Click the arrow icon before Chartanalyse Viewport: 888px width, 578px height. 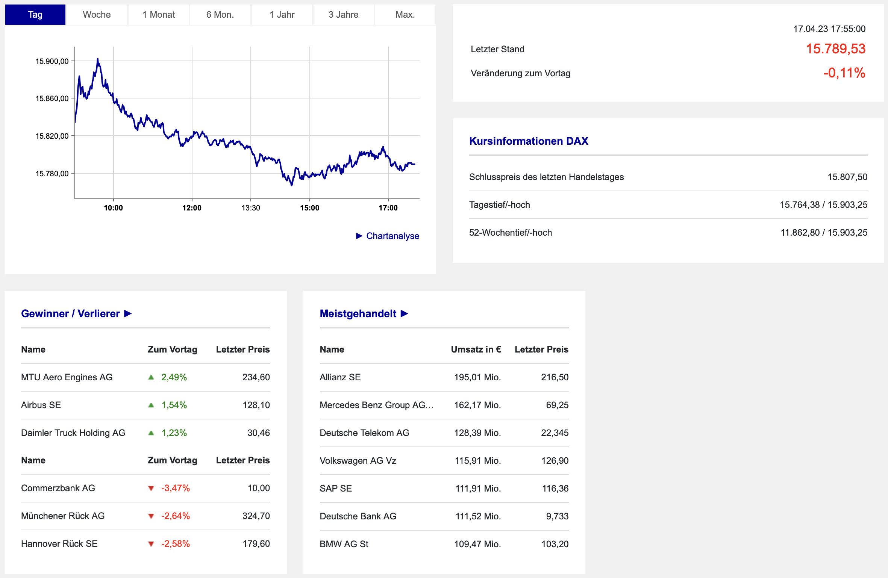coord(359,236)
